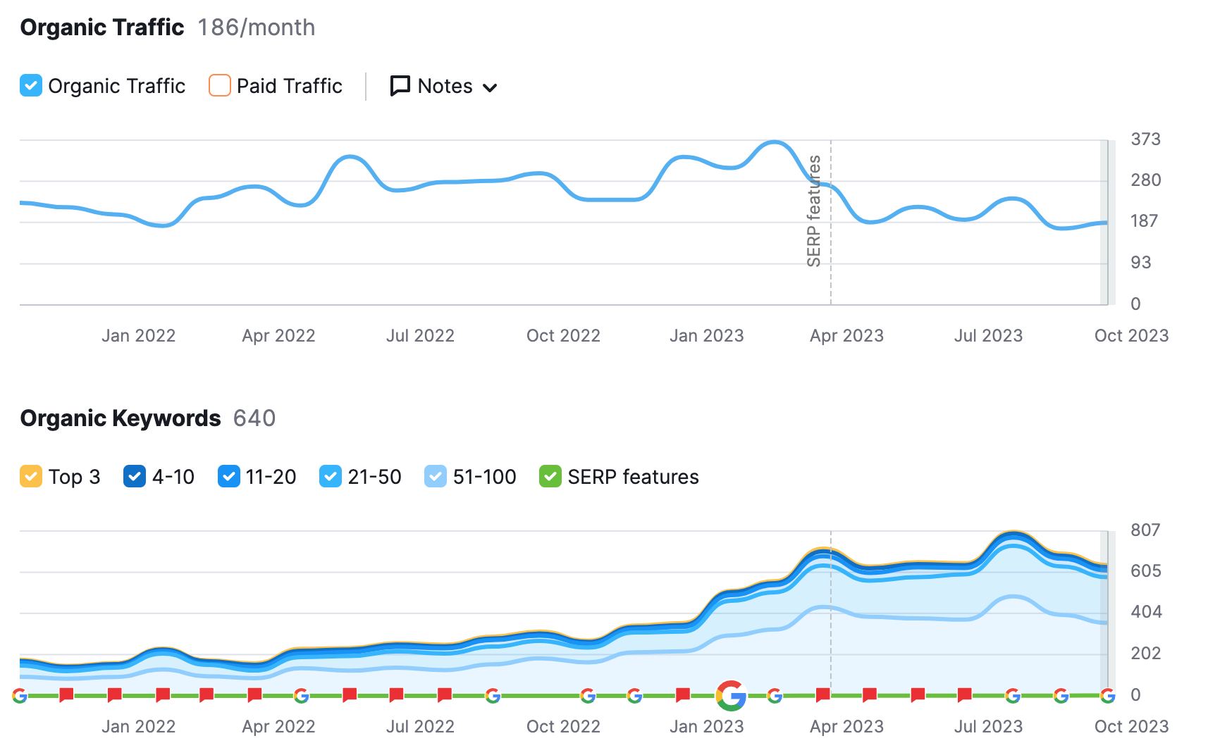Click the final Google marker at the timeline end
Screen dimensions: 1208x755
[1108, 696]
